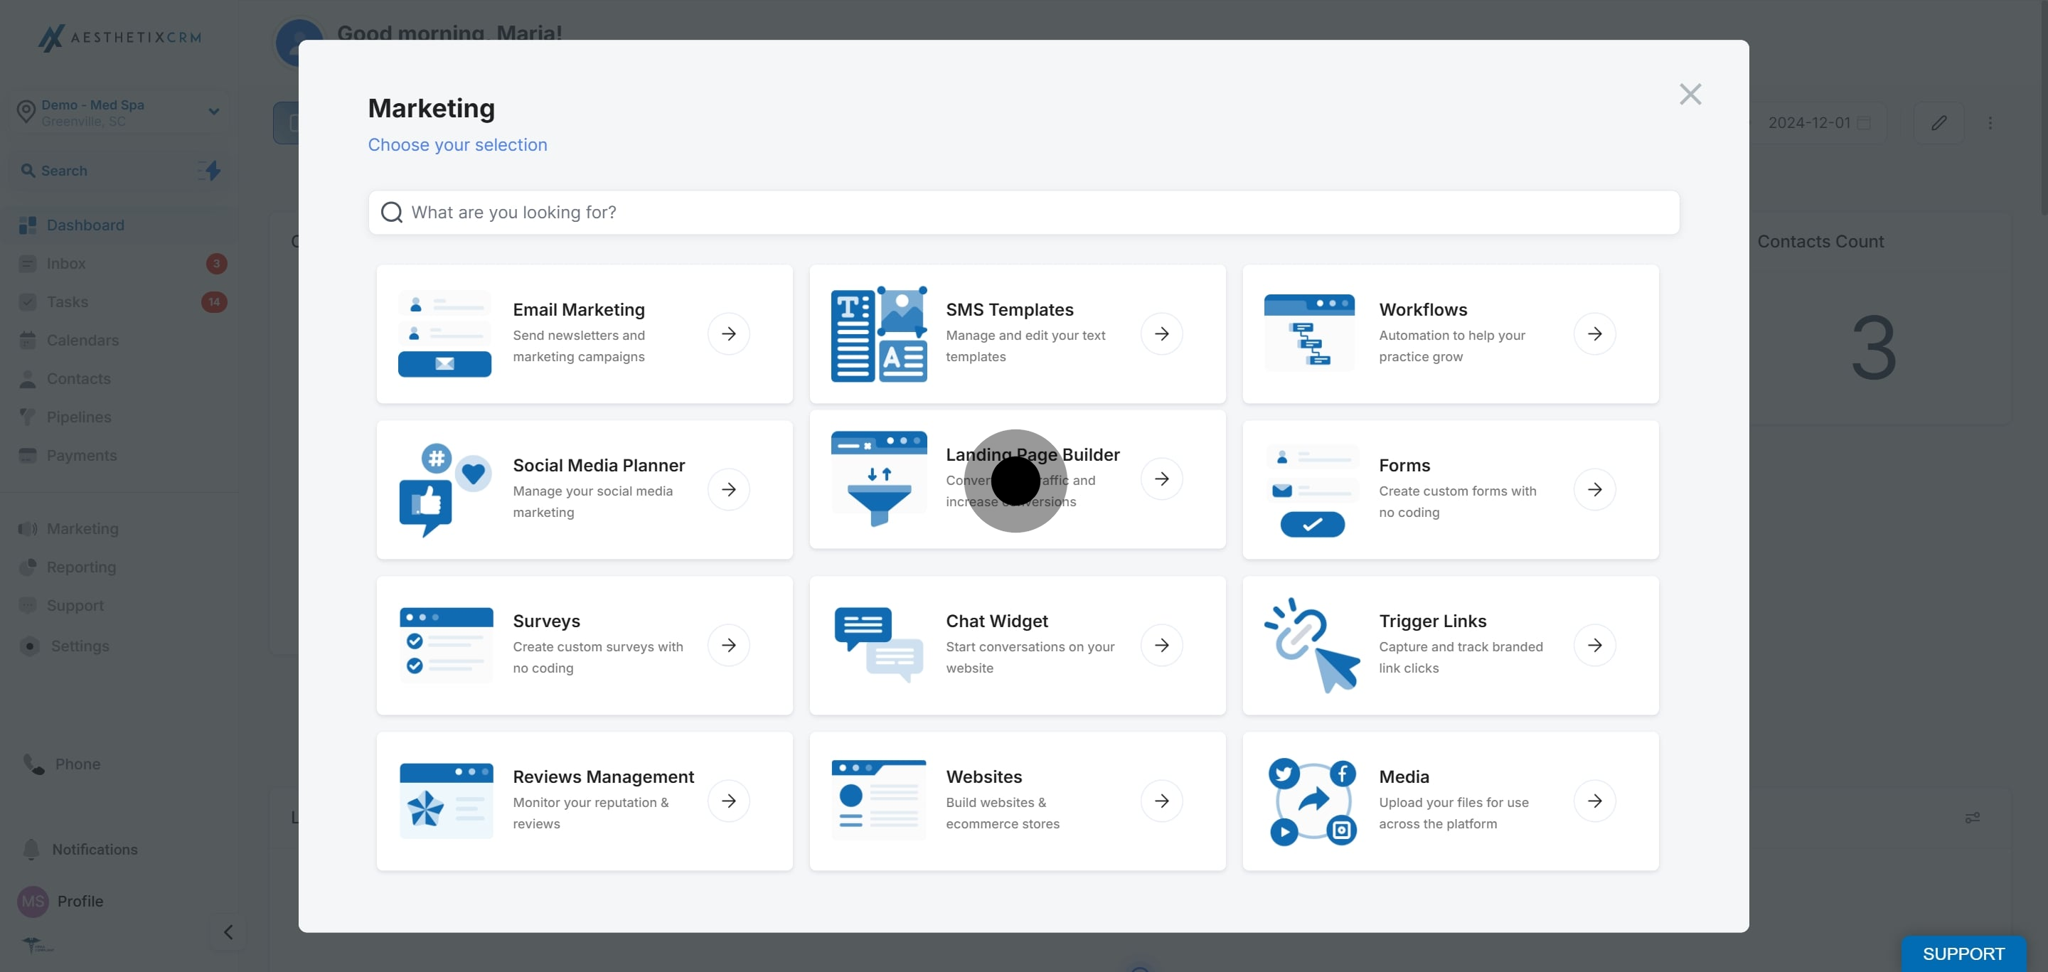
Task: Collapse the sidebar with the chevron arrow
Action: coord(228,932)
